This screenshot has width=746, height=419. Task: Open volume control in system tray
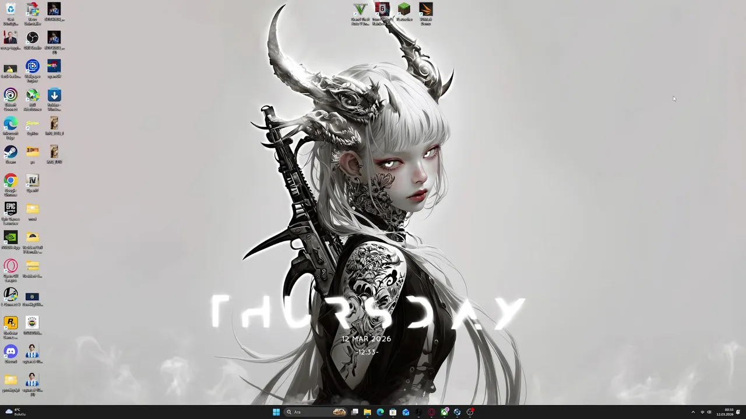[709, 412]
